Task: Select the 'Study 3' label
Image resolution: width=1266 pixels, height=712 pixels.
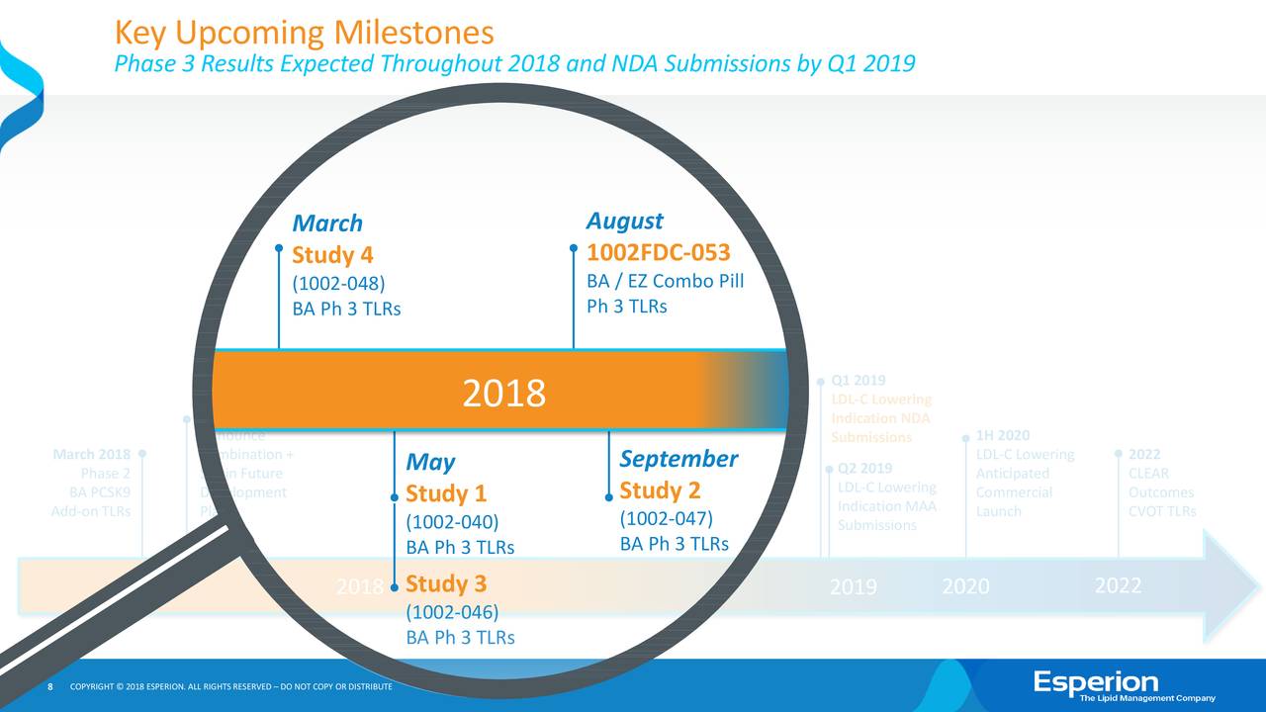Action: [447, 583]
